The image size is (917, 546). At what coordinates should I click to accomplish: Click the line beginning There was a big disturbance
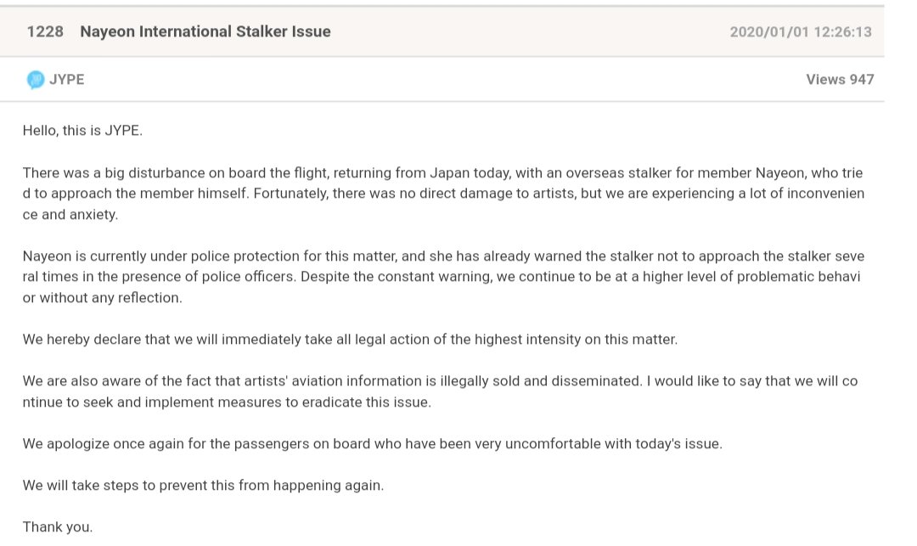442,173
